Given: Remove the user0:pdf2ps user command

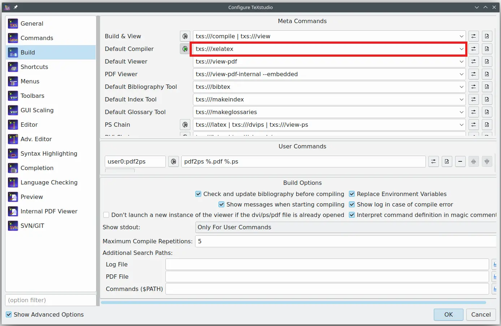Looking at the screenshot, I should click(x=460, y=161).
